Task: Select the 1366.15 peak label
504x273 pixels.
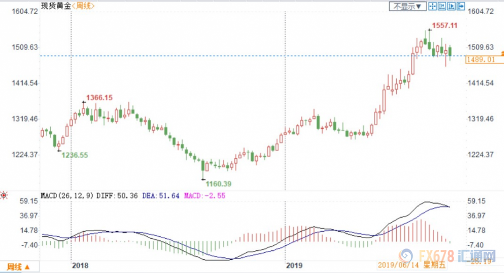Action: coord(99,98)
